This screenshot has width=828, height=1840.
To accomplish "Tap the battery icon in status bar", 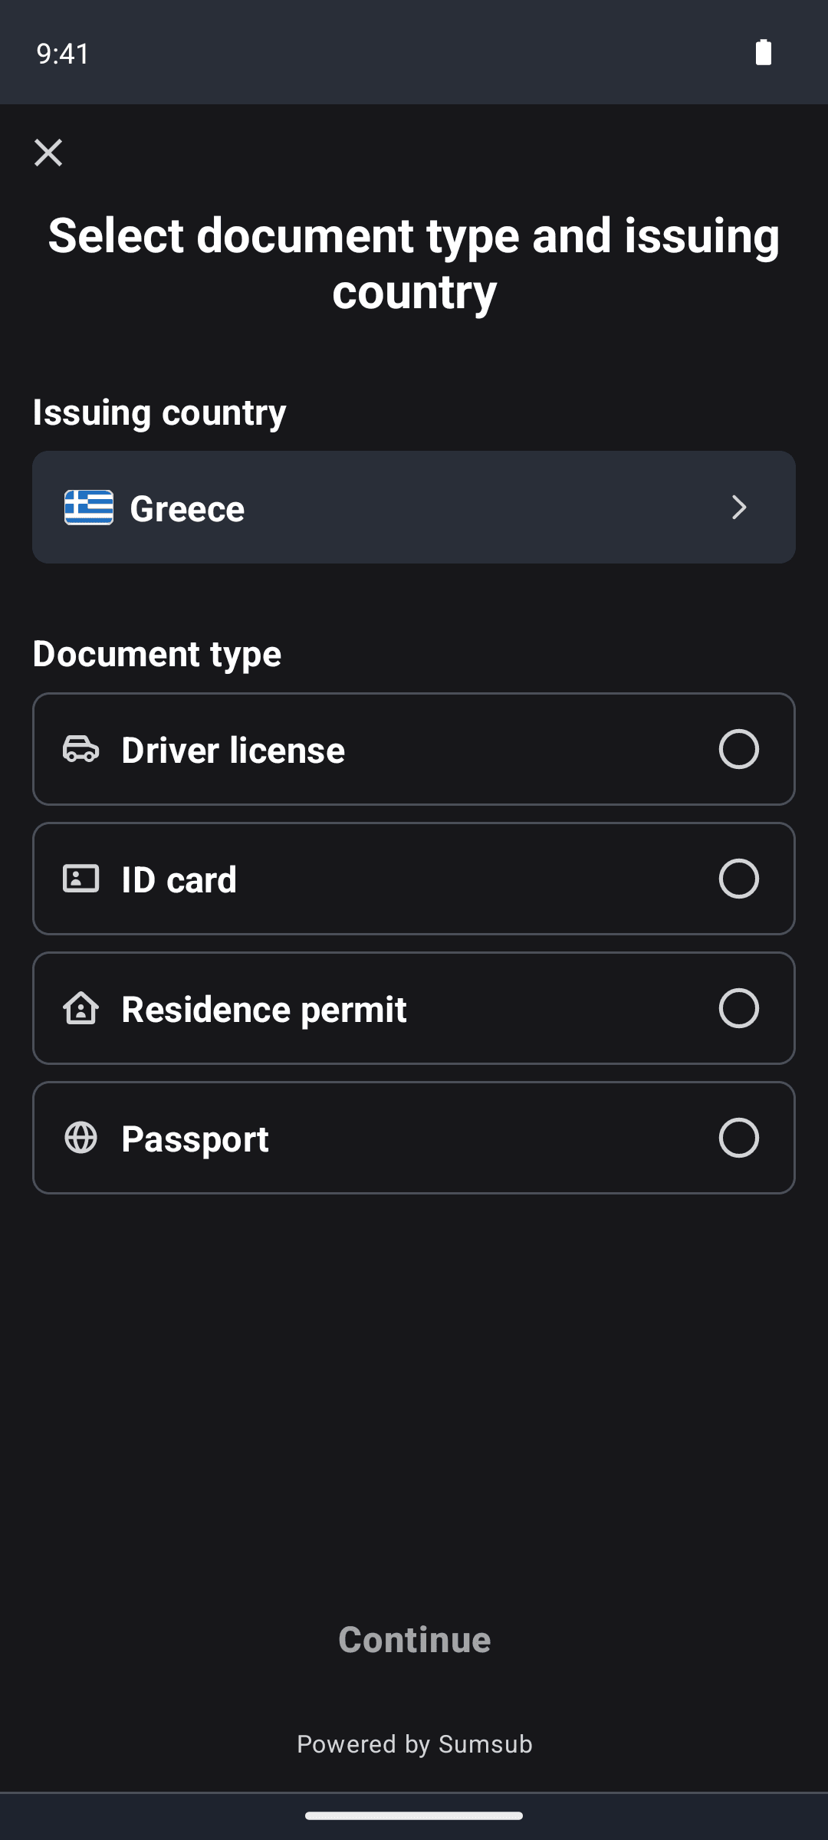I will [764, 52].
